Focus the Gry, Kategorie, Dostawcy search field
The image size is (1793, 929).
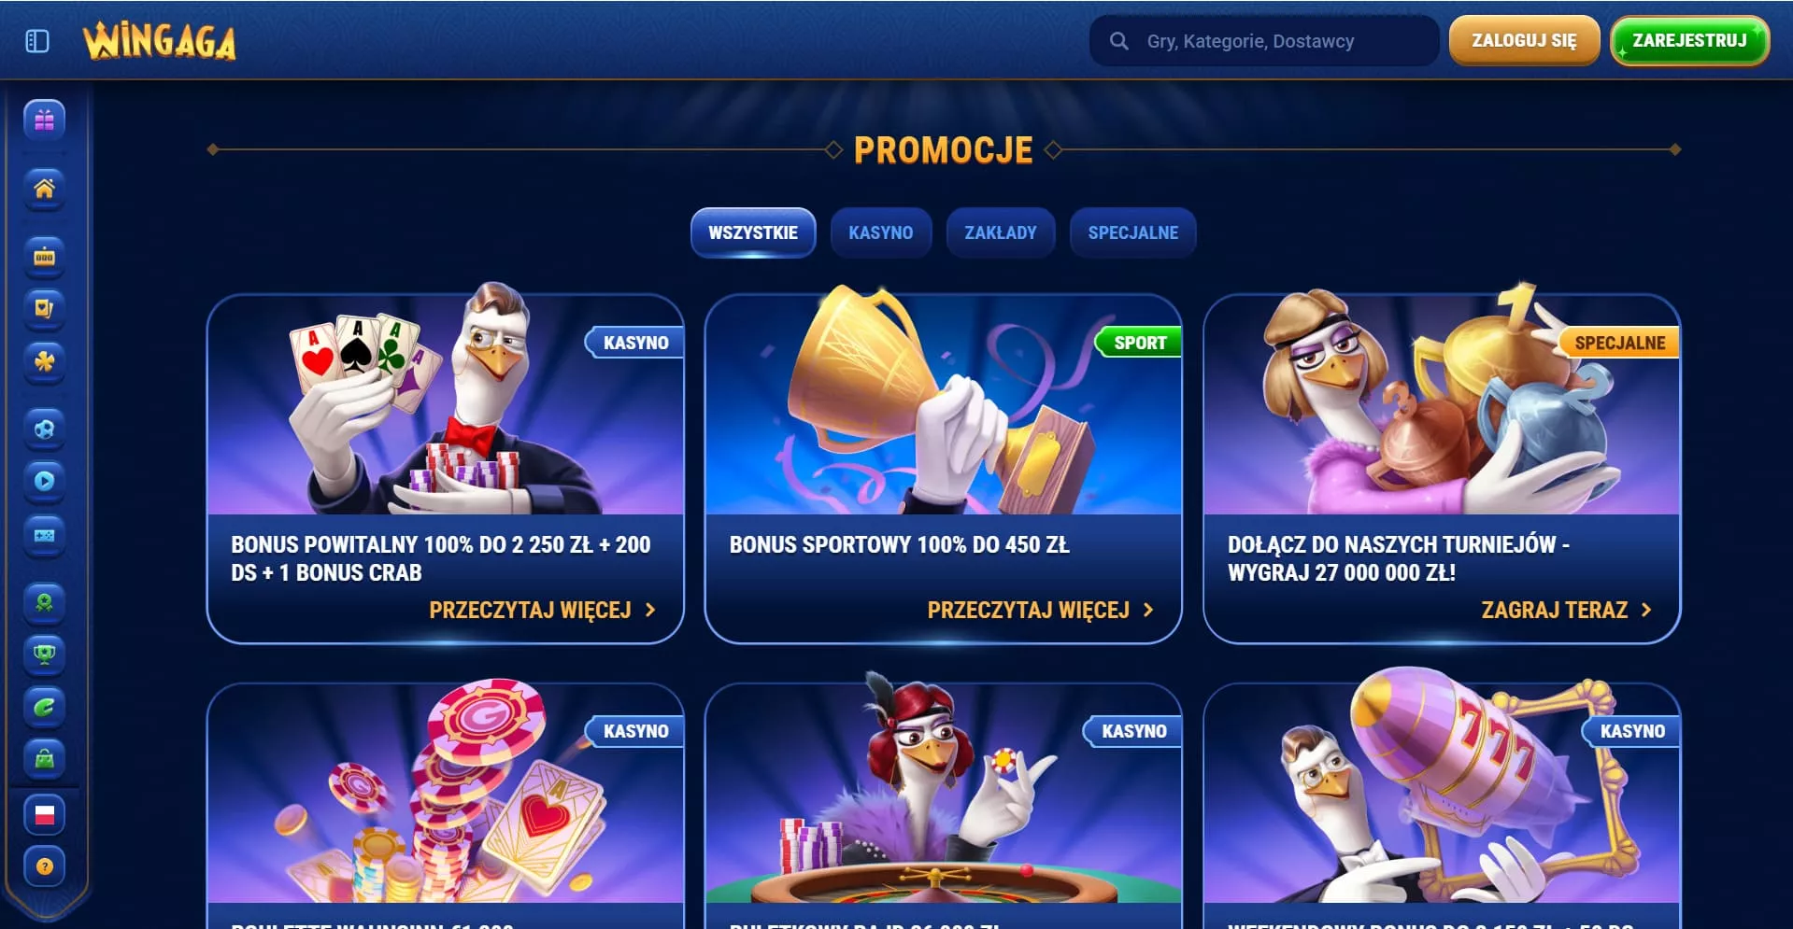[1263, 41]
